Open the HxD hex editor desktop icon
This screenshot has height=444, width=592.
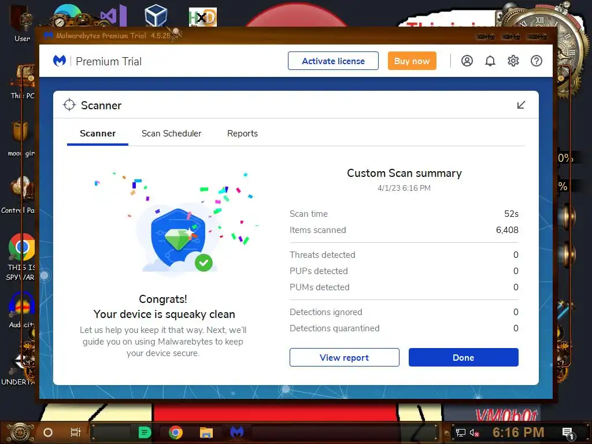(203, 17)
